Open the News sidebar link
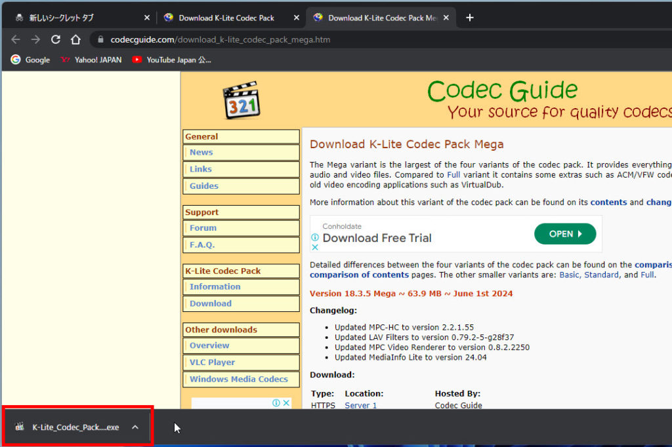This screenshot has height=447, width=672. pos(201,152)
